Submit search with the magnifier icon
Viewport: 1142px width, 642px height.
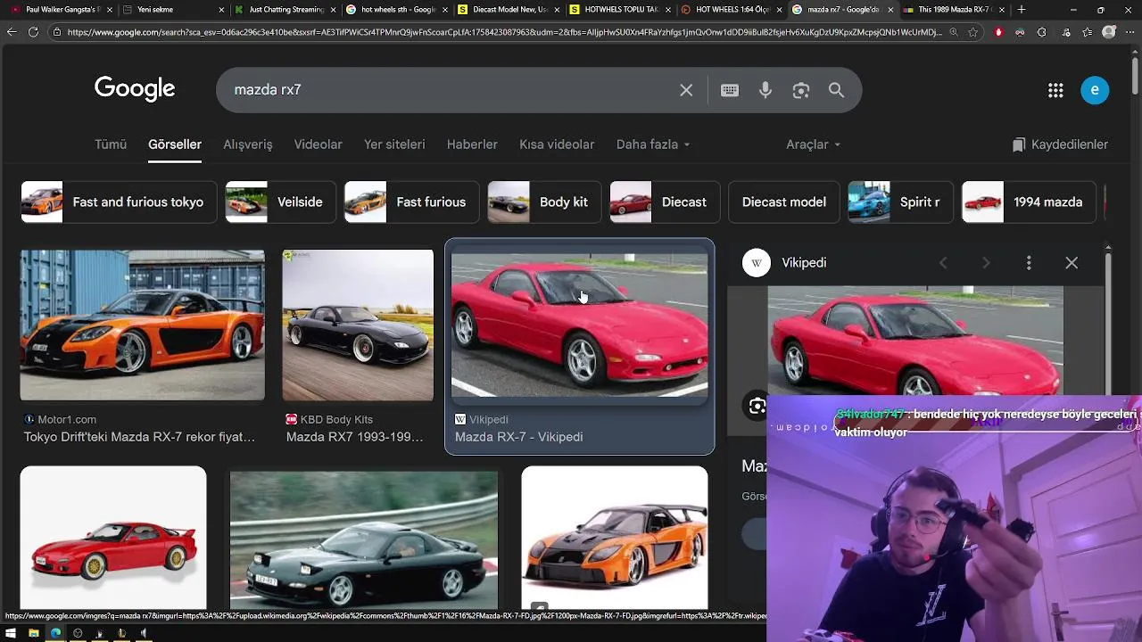[x=836, y=90]
